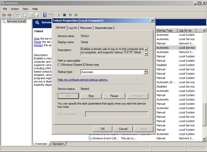Open the Help menu
The width and height of the screenshot is (207, 152).
[35, 9]
